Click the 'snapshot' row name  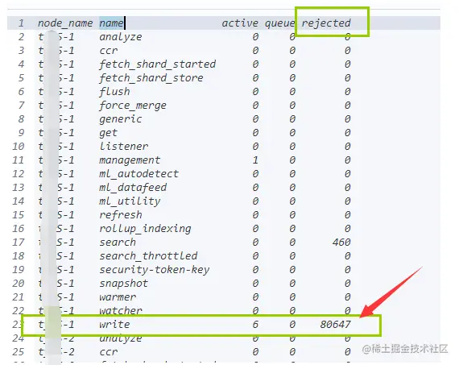(123, 284)
